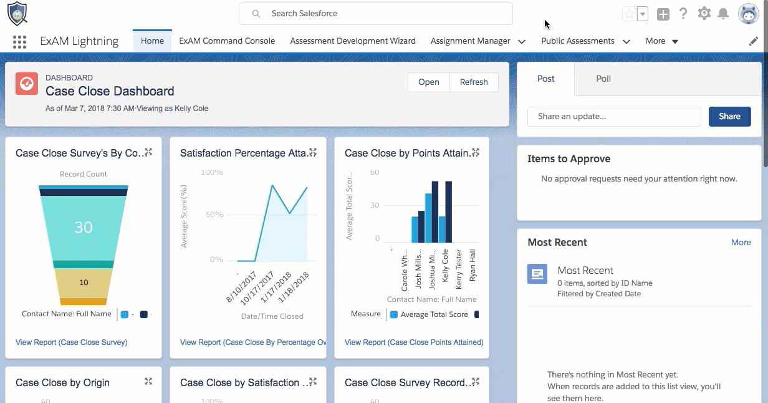Expand the Case Close by Origin chart
The width and height of the screenshot is (768, 403).
click(148, 381)
